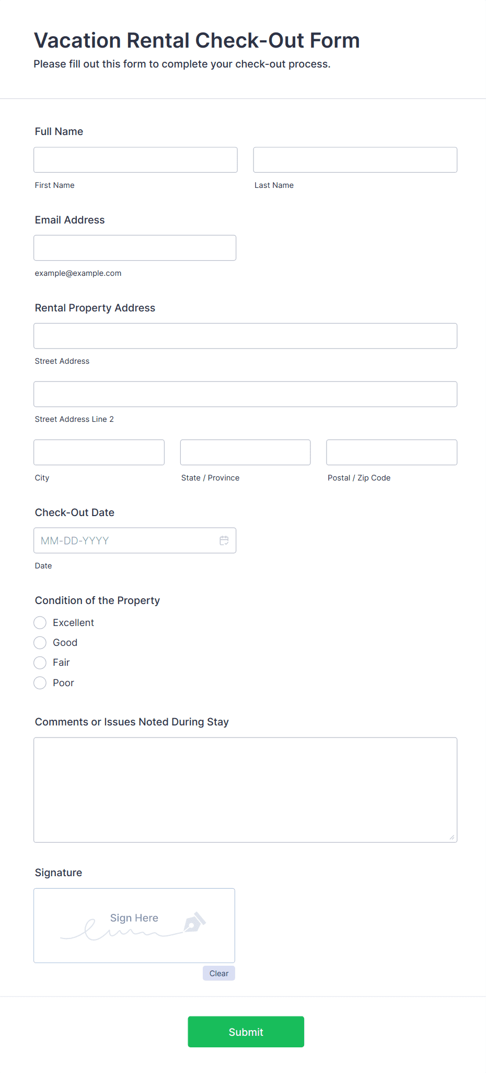This screenshot has width=486, height=1073.
Task: Click the City input box
Action: pos(99,452)
